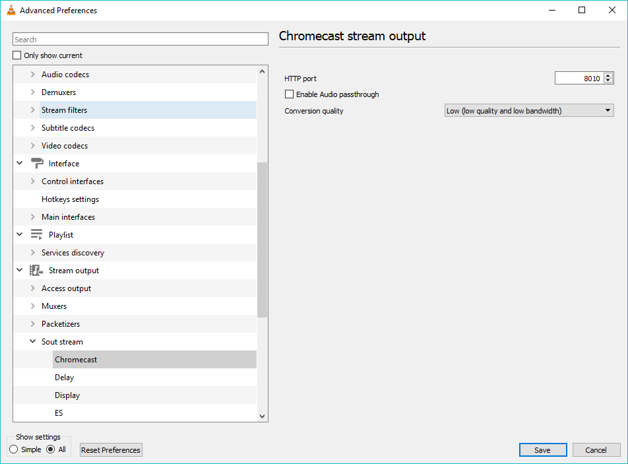Image resolution: width=628 pixels, height=464 pixels.
Task: Click into the Search field
Action: click(140, 40)
